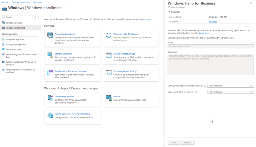The height and width of the screenshot is (147, 256).
Task: Click the Enrollment notifications tile icon
Action: click(50, 73)
